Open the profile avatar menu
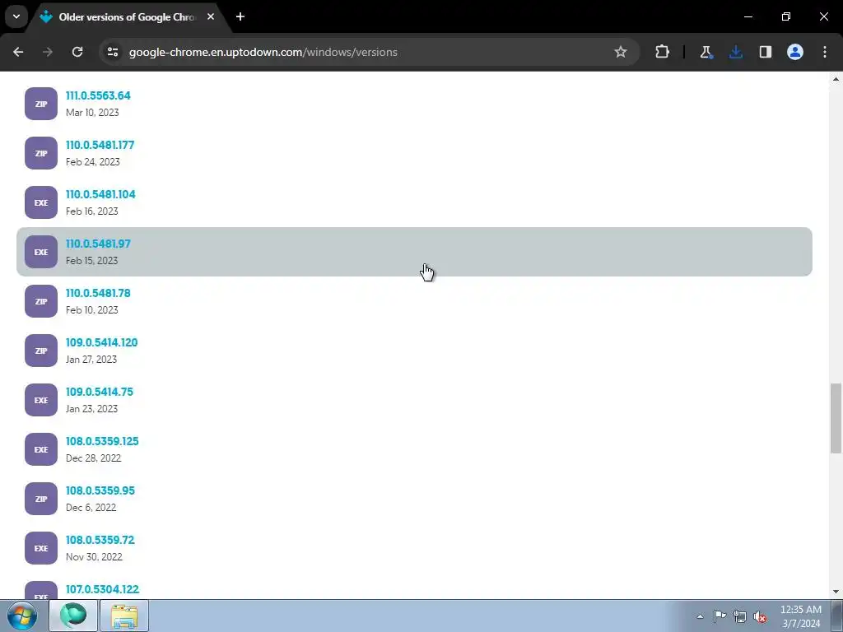This screenshot has width=843, height=632. click(x=795, y=52)
